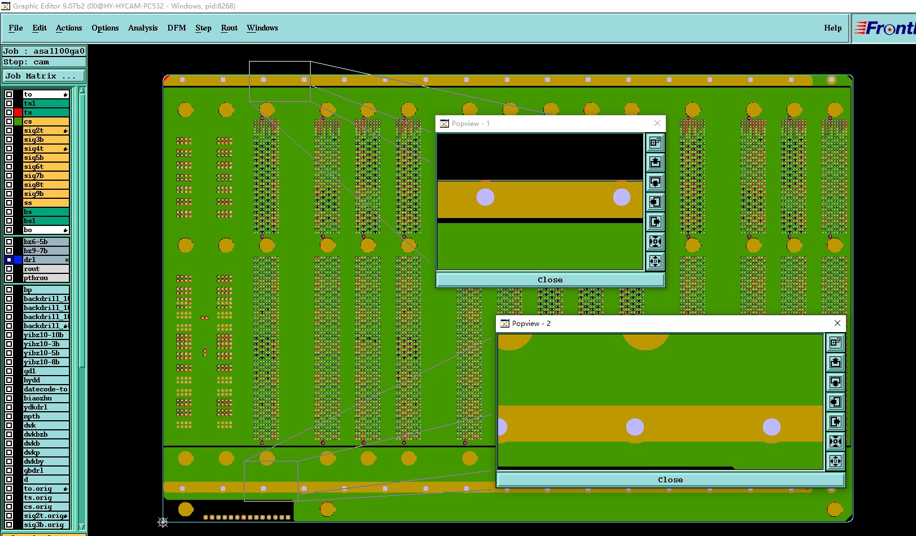Click the layer list scrollbar down arrow
The height and width of the screenshot is (536, 916).
pyautogui.click(x=82, y=526)
